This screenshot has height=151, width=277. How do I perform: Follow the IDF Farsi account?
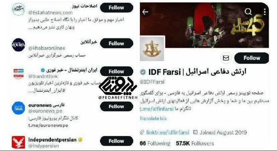(252, 58)
